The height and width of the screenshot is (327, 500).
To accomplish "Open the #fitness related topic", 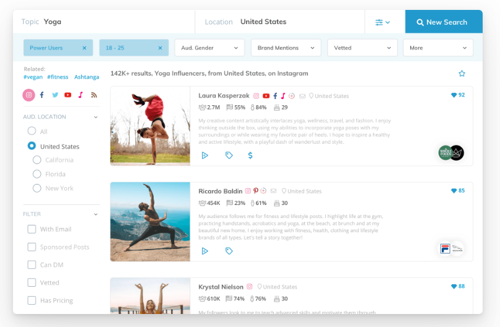I will coord(58,77).
